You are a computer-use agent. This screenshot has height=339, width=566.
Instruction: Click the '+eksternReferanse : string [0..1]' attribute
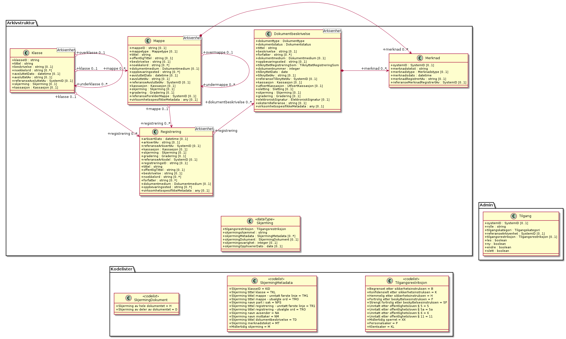tap(281, 103)
